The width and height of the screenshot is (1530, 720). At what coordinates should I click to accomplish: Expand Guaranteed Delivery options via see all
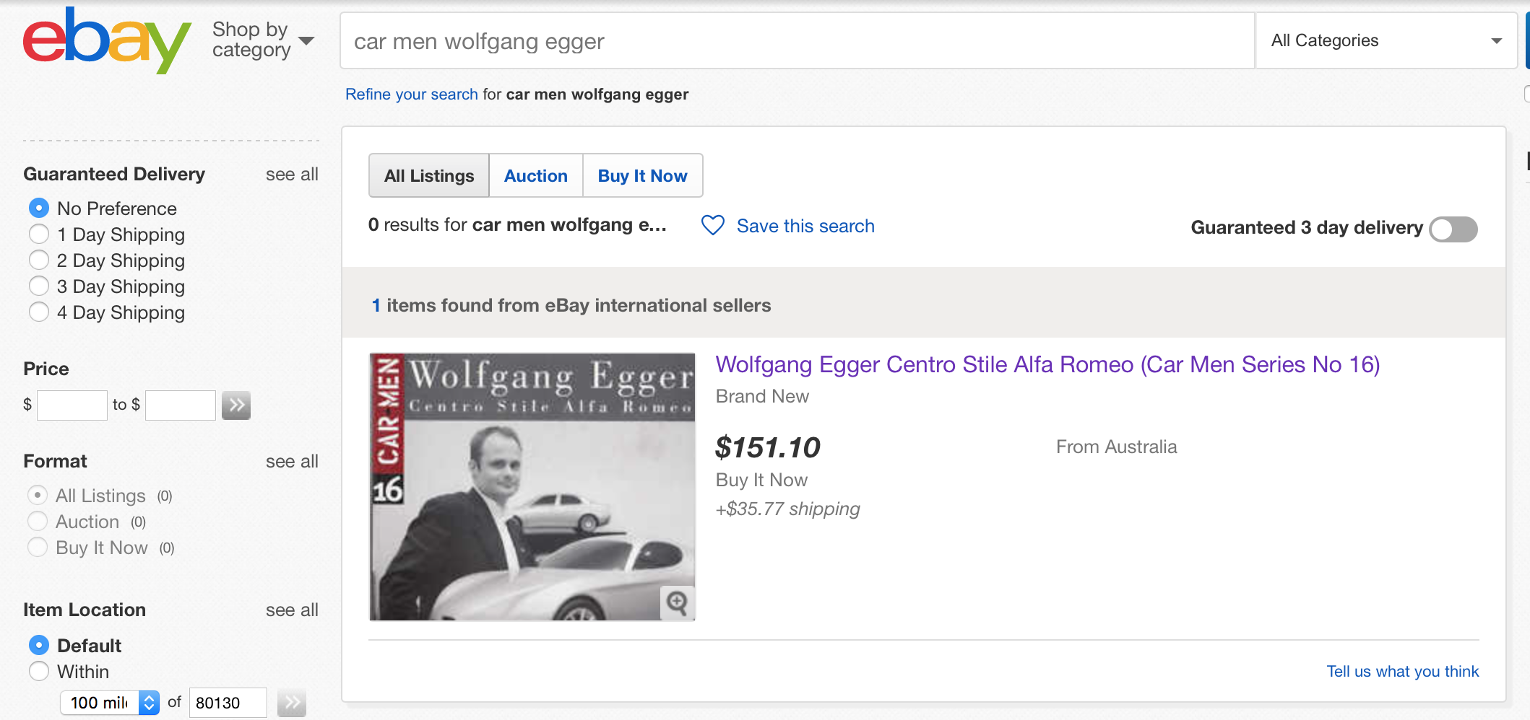[x=292, y=174]
